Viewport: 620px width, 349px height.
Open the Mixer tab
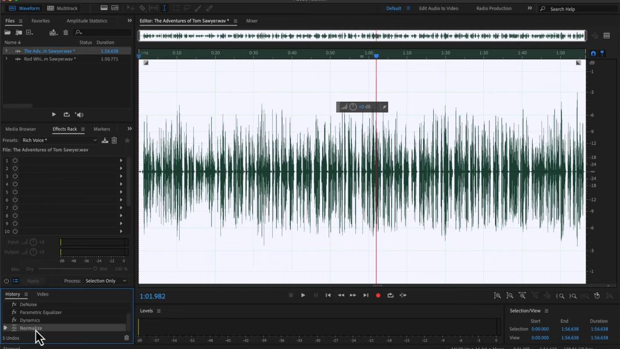point(252,20)
